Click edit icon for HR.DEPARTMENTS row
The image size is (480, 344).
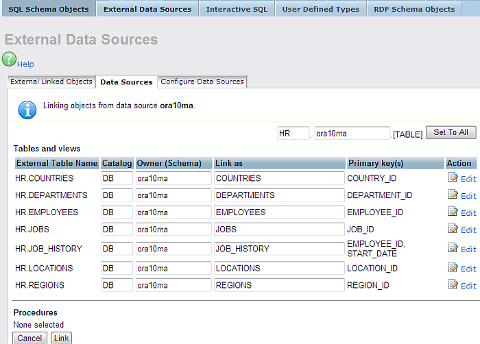(453, 195)
